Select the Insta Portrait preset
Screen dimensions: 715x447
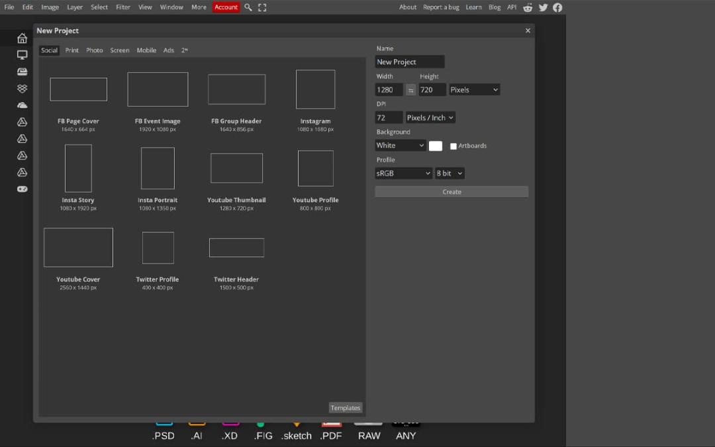pos(158,178)
